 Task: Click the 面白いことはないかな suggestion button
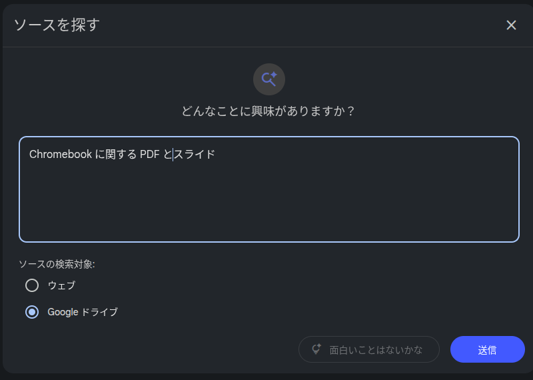click(x=368, y=349)
